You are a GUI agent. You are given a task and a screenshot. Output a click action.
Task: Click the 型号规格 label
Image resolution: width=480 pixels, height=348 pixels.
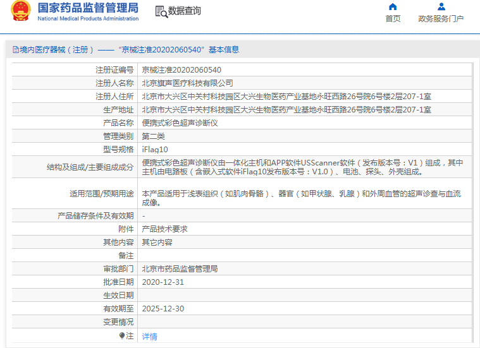(x=118, y=150)
